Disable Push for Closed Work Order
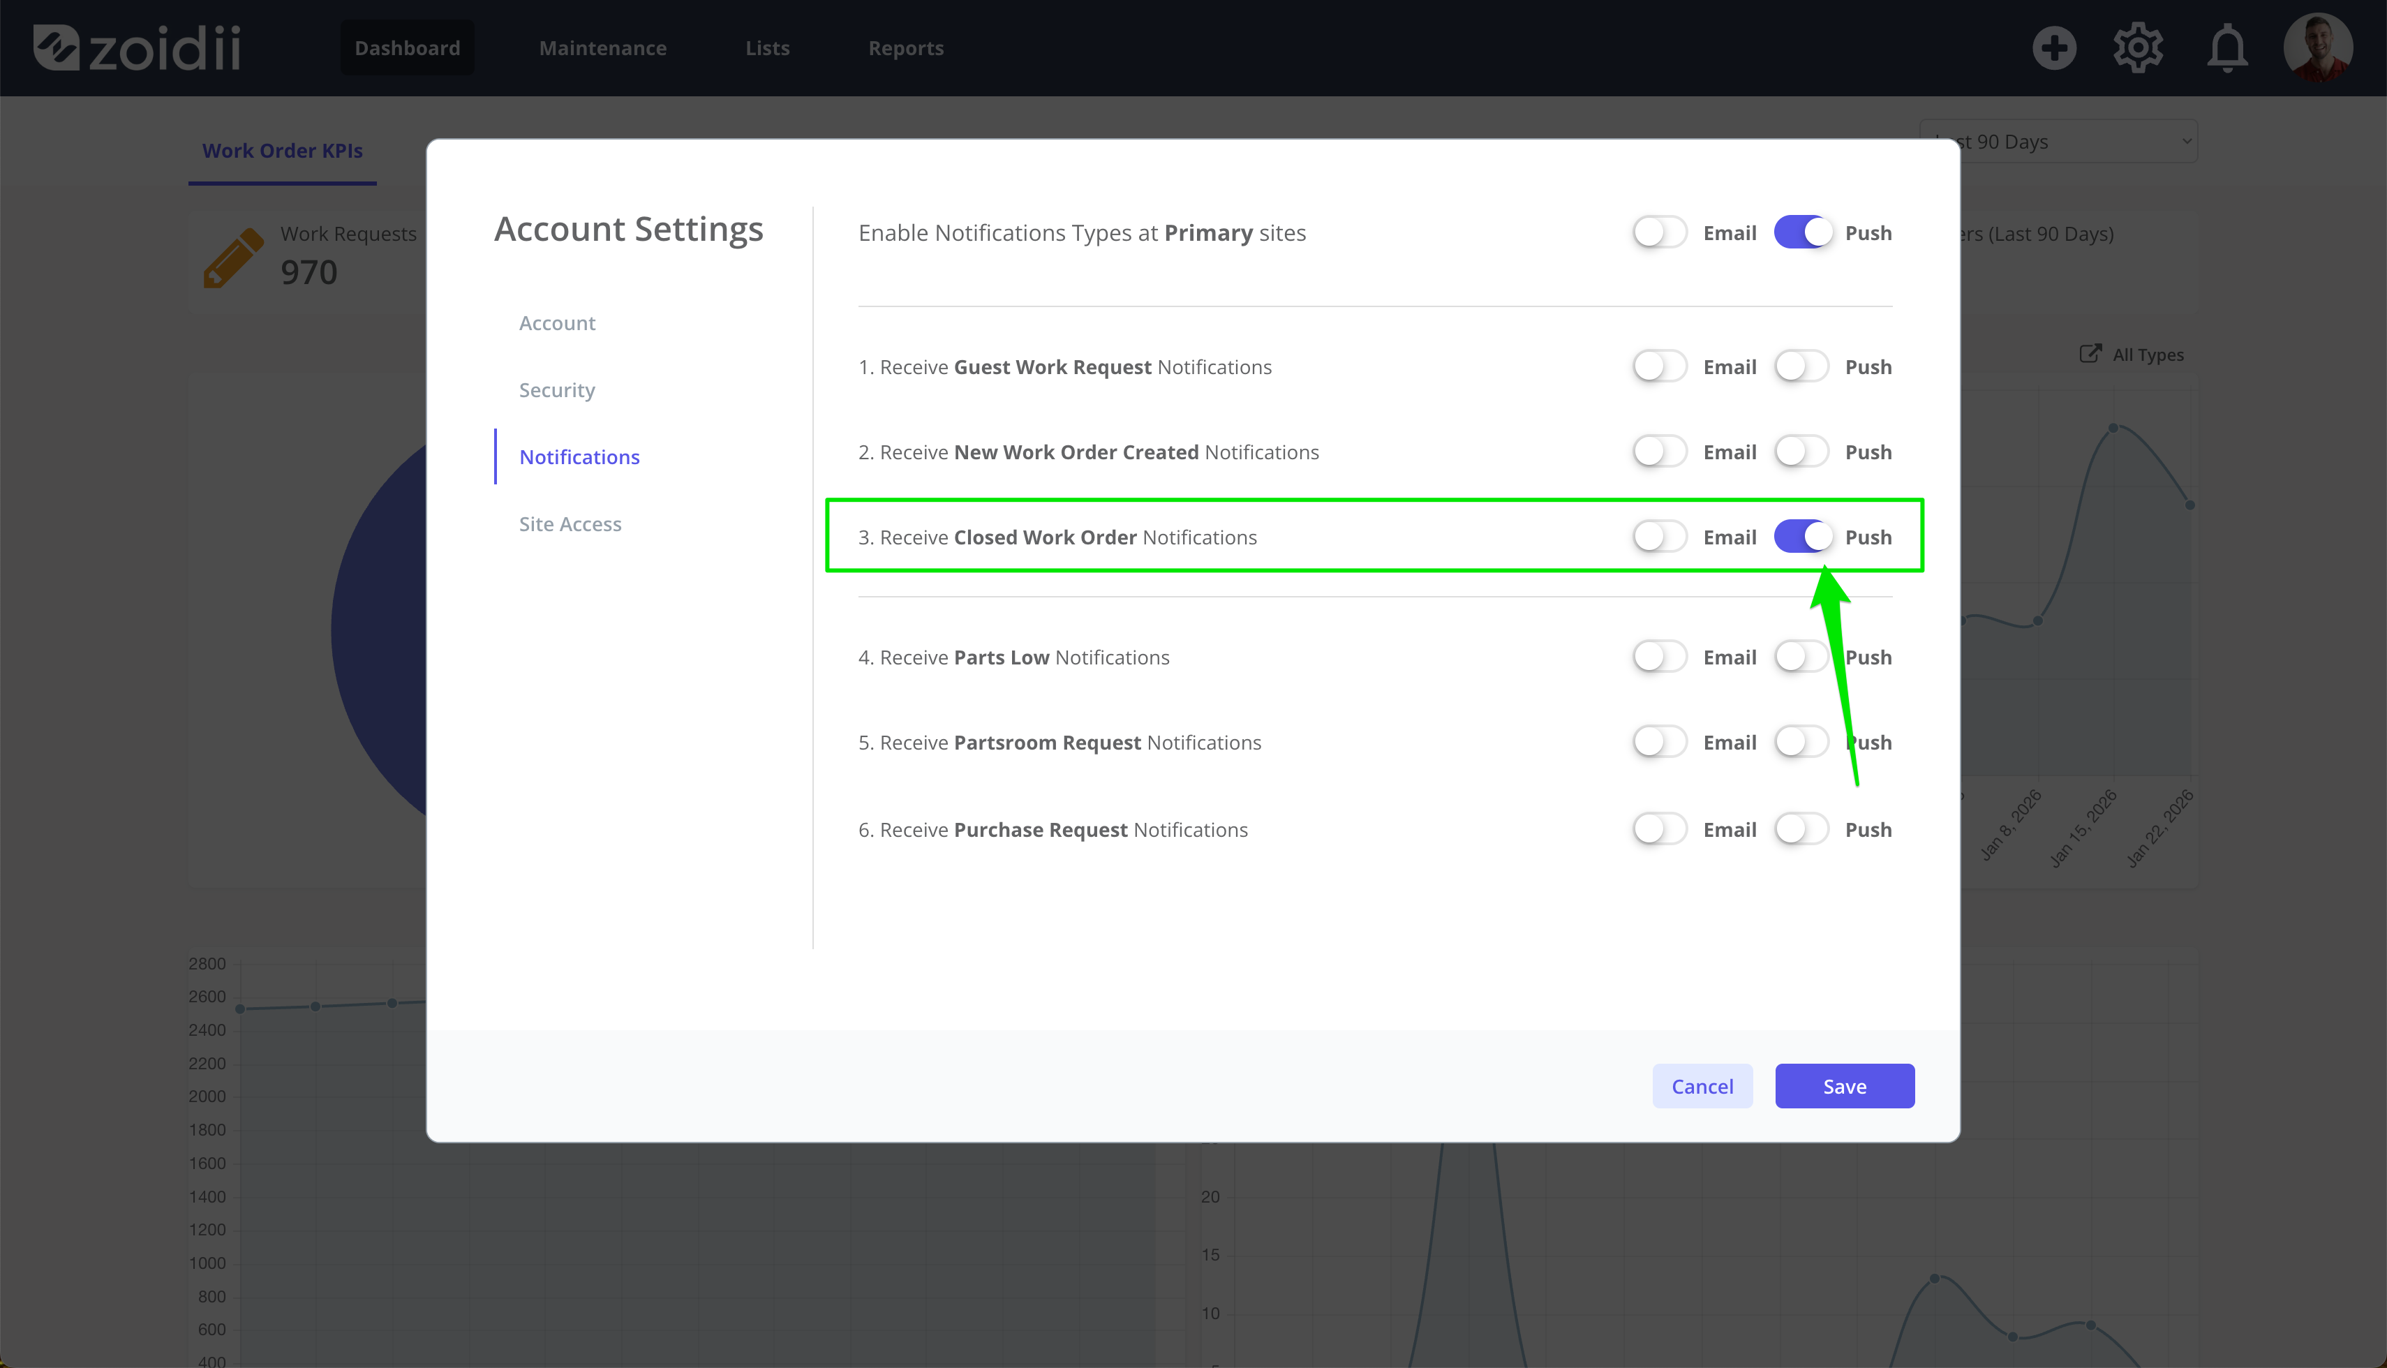Image resolution: width=2387 pixels, height=1368 pixels. coord(1801,537)
